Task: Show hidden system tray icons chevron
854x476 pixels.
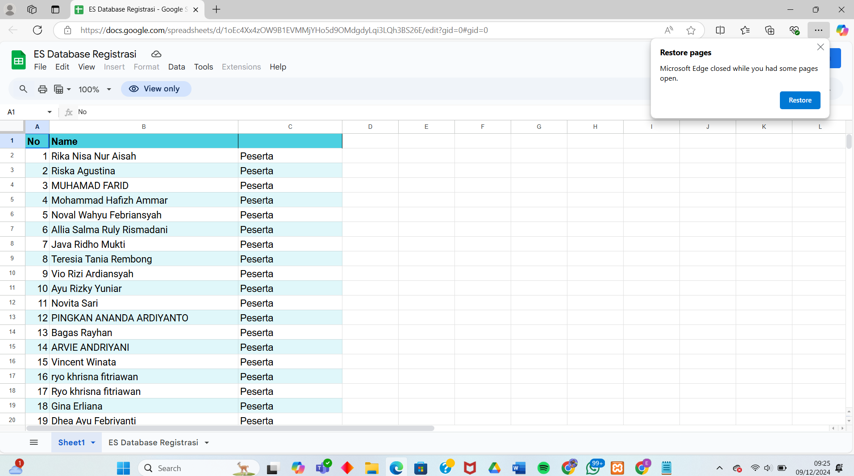Action: (719, 468)
